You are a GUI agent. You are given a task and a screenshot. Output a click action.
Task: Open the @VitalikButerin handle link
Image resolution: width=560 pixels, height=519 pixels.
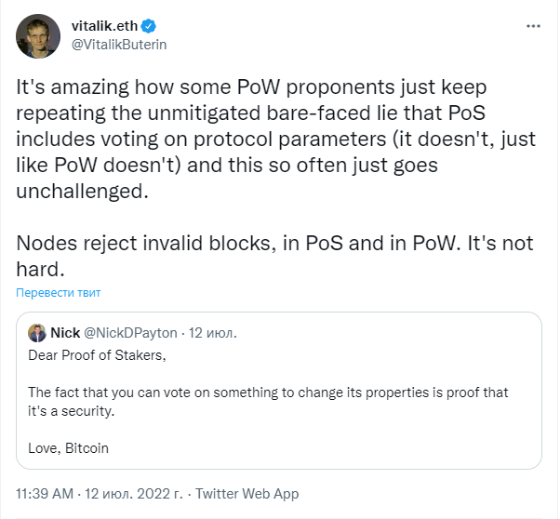(119, 45)
